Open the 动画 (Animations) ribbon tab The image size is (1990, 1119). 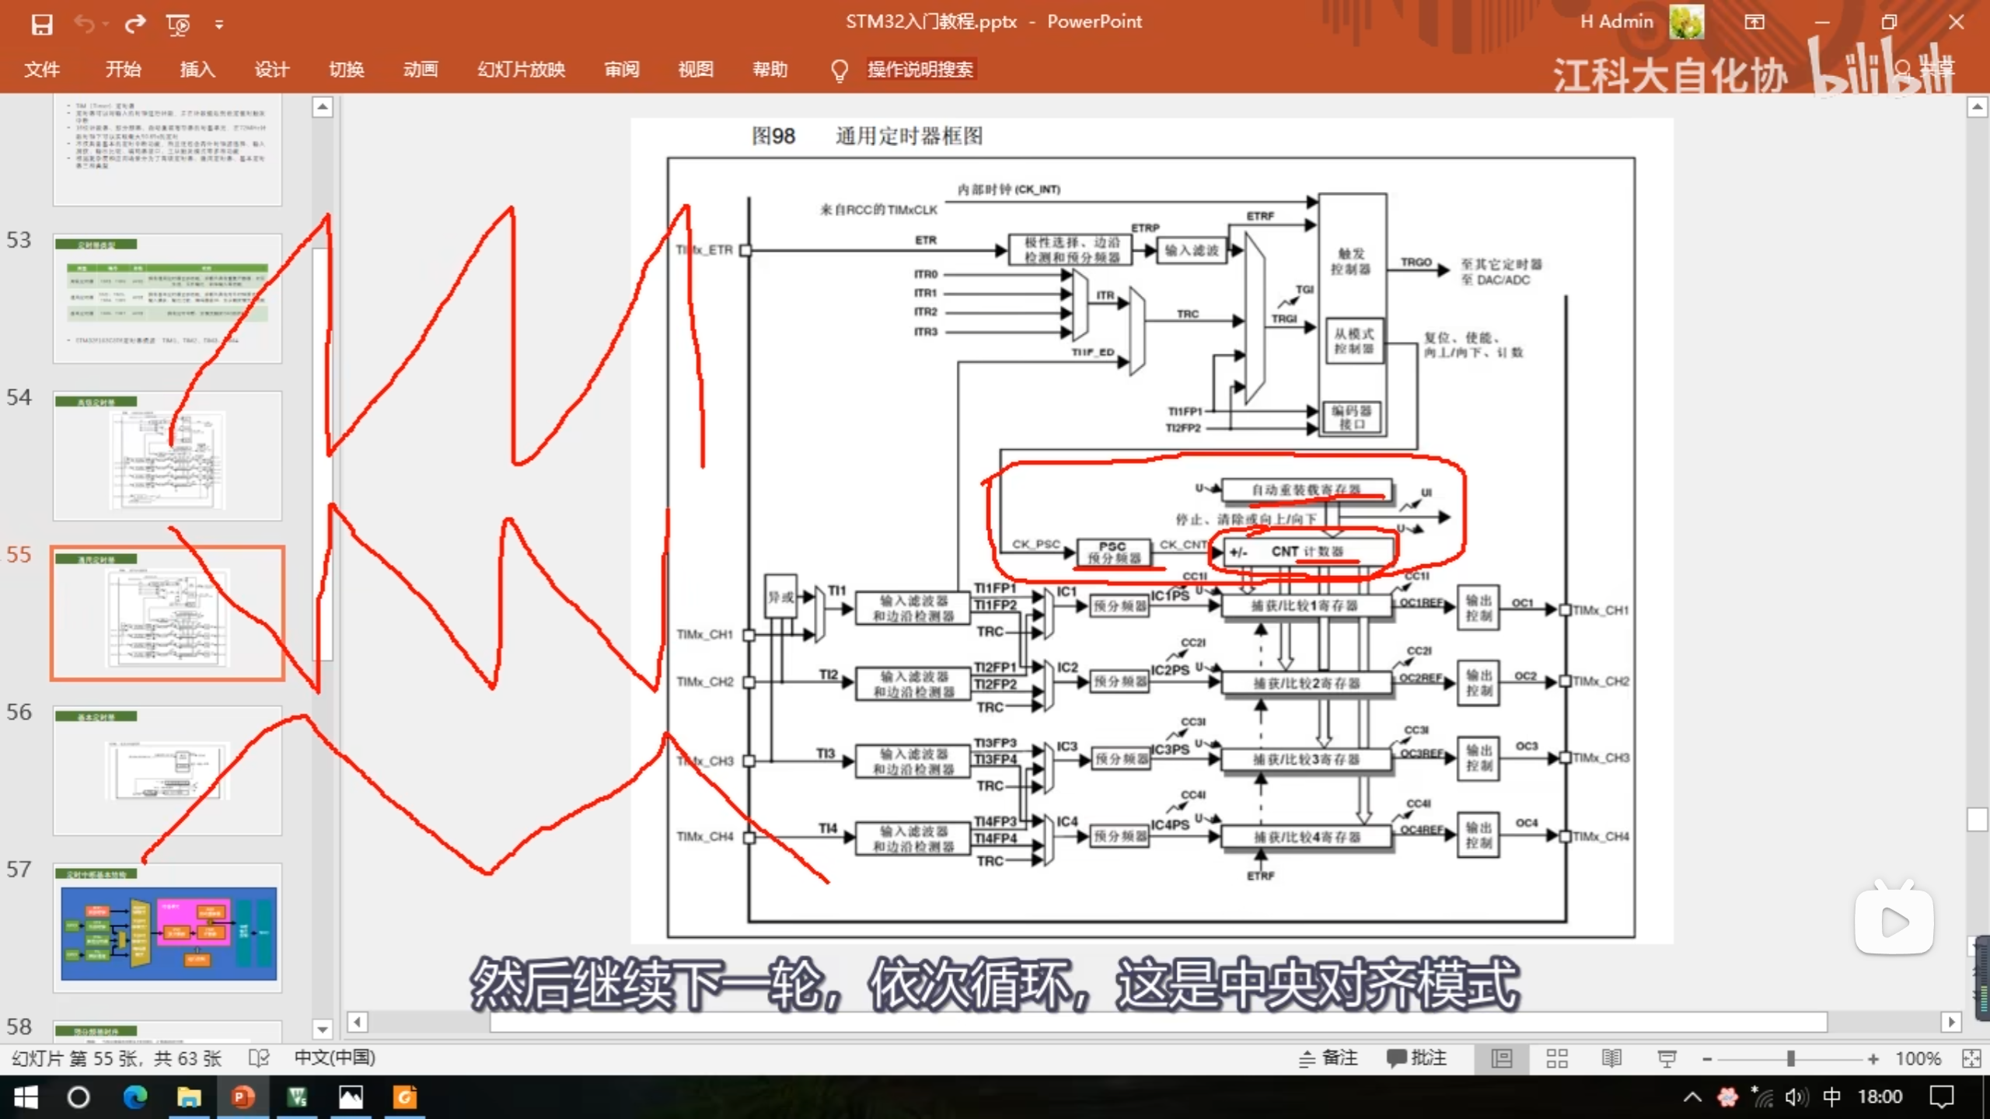pos(421,69)
